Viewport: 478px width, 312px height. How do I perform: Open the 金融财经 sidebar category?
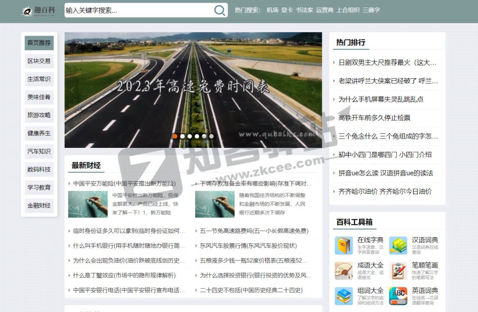[39, 205]
